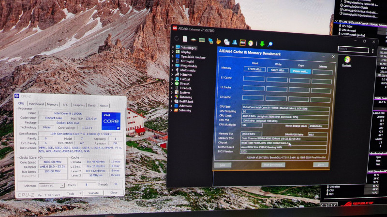Click Save in the Cache & Memory Benchmark
Screen dimensions: 387x217
[223, 165]
